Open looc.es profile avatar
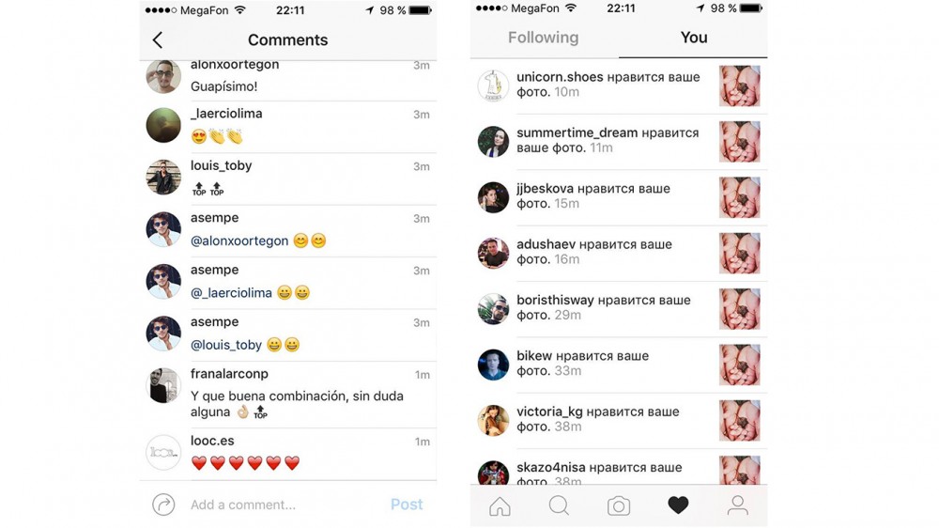Image resolution: width=939 pixels, height=528 pixels. [x=163, y=453]
